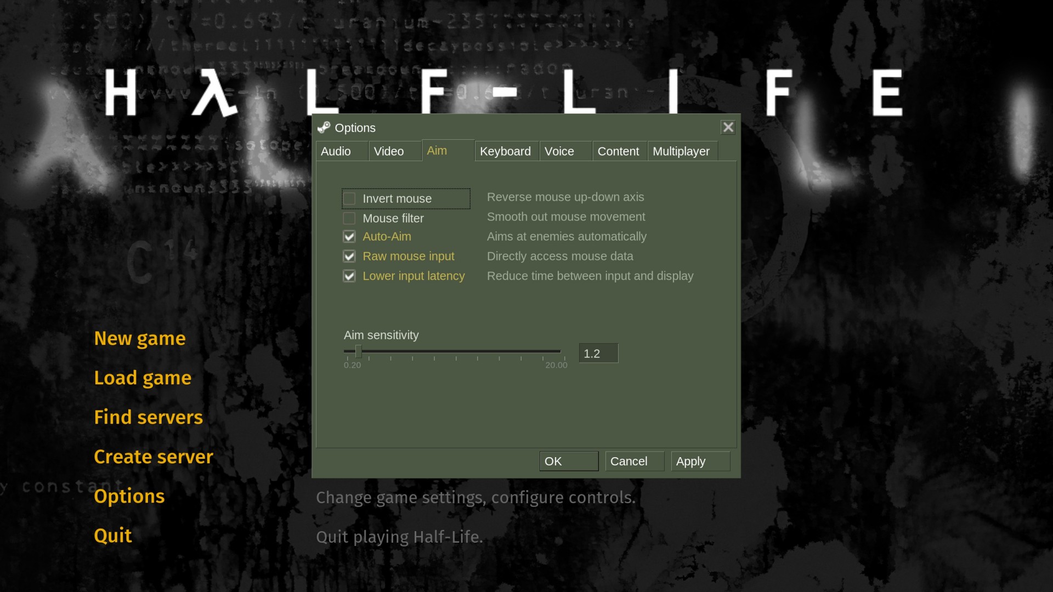Disable the Auto-Aim checkbox
Viewport: 1053px width, 592px height.
coord(349,236)
